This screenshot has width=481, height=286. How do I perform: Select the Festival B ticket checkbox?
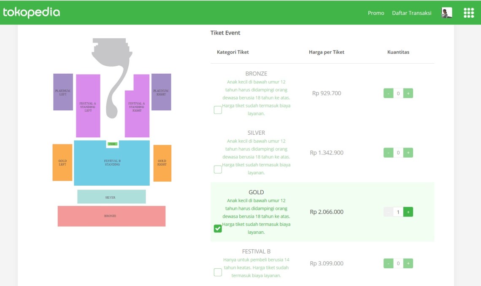pos(218,273)
